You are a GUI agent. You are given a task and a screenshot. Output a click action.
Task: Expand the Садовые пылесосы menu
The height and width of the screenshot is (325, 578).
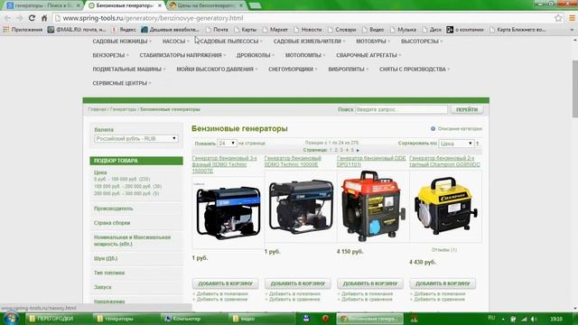coord(231,42)
